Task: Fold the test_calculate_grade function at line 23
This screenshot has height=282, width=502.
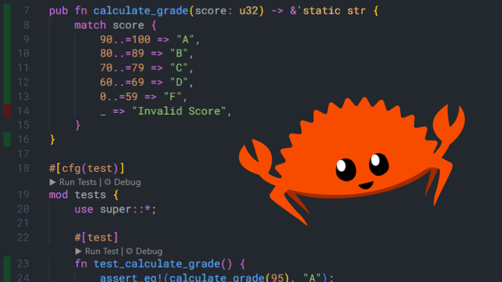Action: point(40,264)
